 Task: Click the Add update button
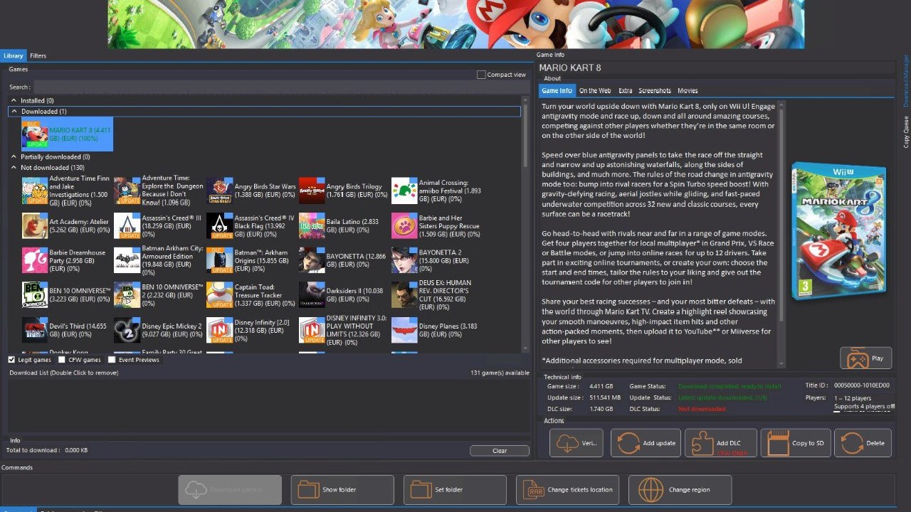[x=646, y=442]
